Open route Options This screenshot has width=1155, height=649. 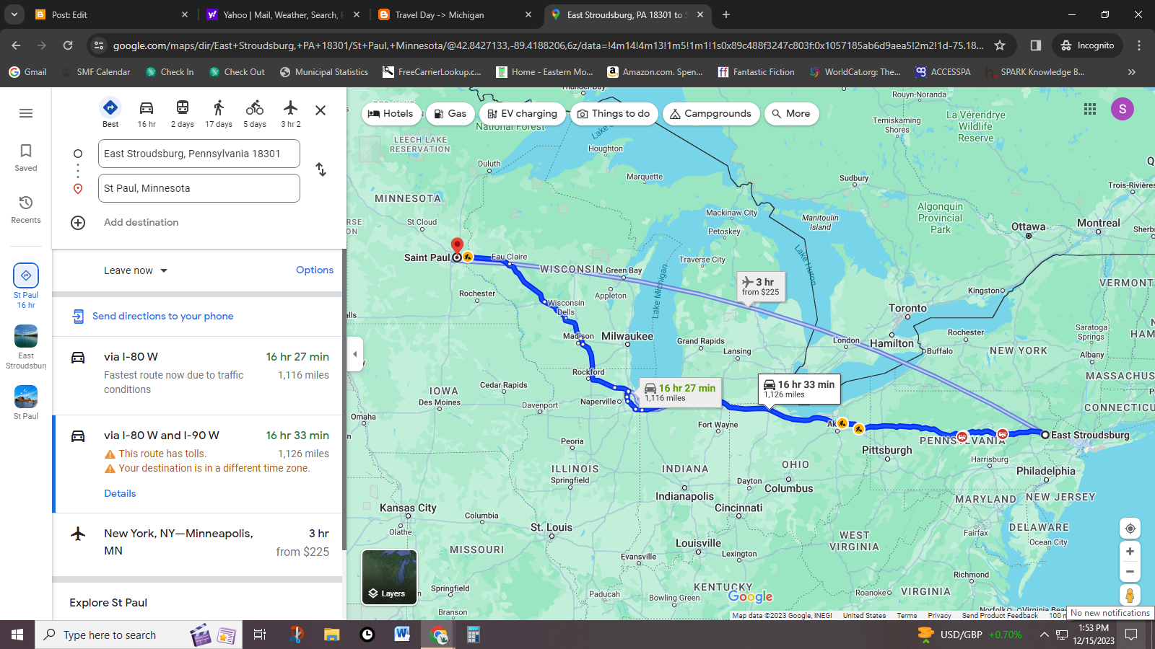pyautogui.click(x=315, y=270)
